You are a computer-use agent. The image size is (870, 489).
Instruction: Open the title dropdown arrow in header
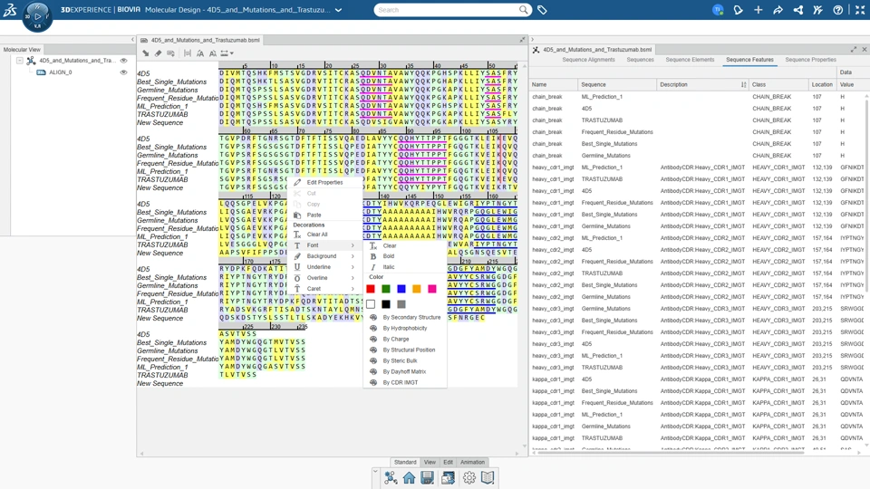click(x=338, y=10)
